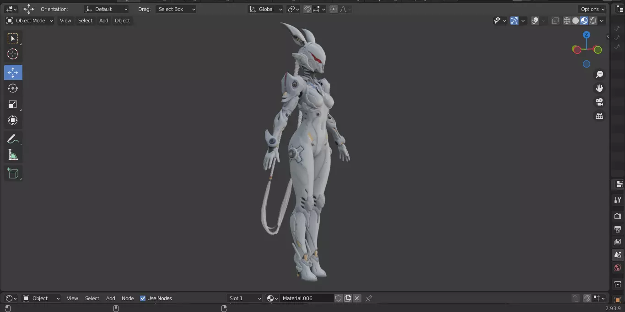Pick the Add Cube tool
The image size is (625, 312).
point(13,174)
